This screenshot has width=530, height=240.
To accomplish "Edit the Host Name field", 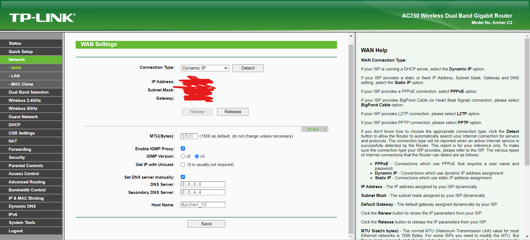I will click(x=203, y=205).
